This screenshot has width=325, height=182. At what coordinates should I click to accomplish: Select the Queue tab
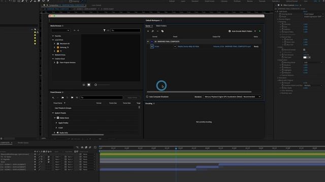click(x=148, y=26)
